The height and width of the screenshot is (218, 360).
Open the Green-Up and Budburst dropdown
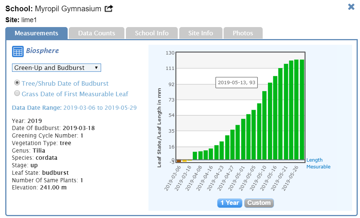(56, 68)
